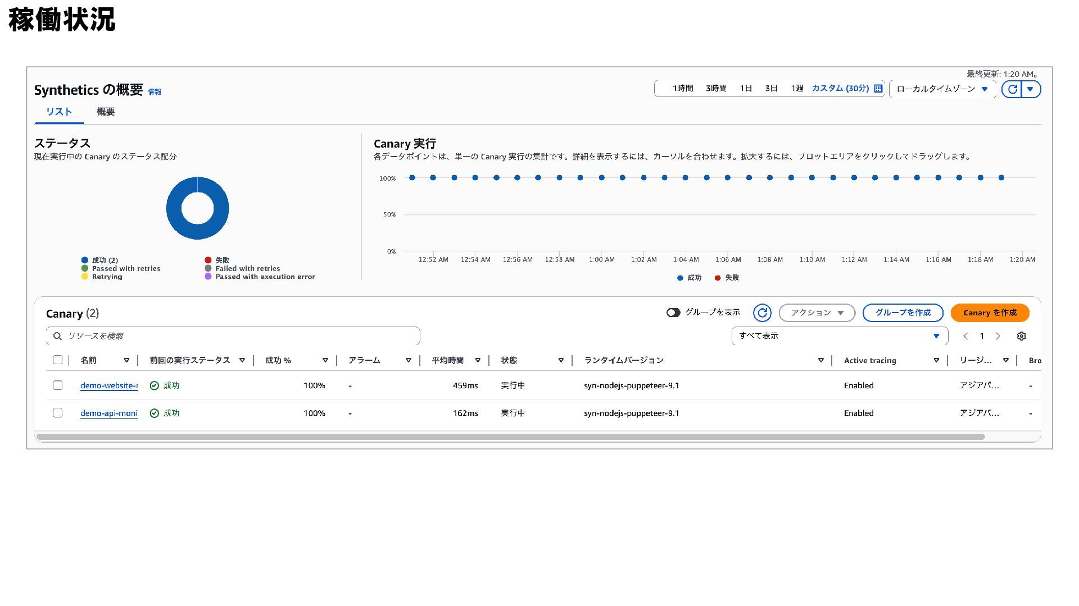1079x606 pixels.
Task: Click the Canary を作成 button
Action: (x=990, y=313)
